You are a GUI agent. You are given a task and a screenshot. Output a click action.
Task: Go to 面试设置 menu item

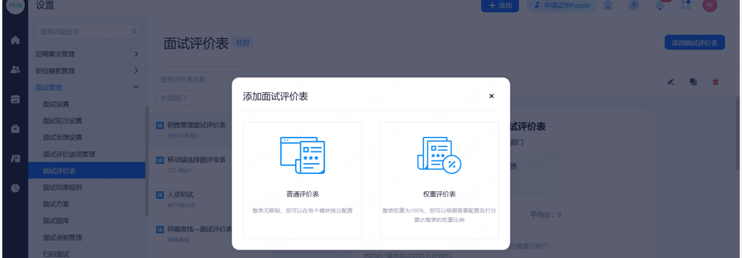coord(56,104)
